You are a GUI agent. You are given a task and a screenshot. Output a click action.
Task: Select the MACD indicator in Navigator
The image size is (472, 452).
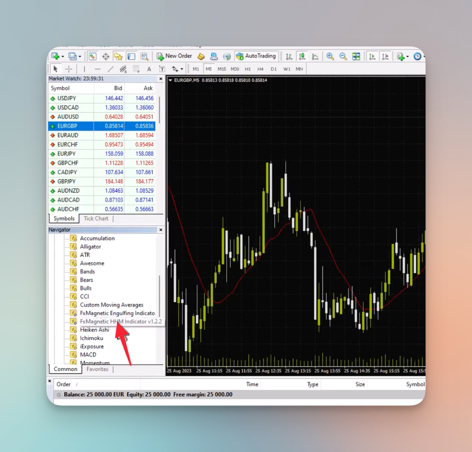point(88,354)
